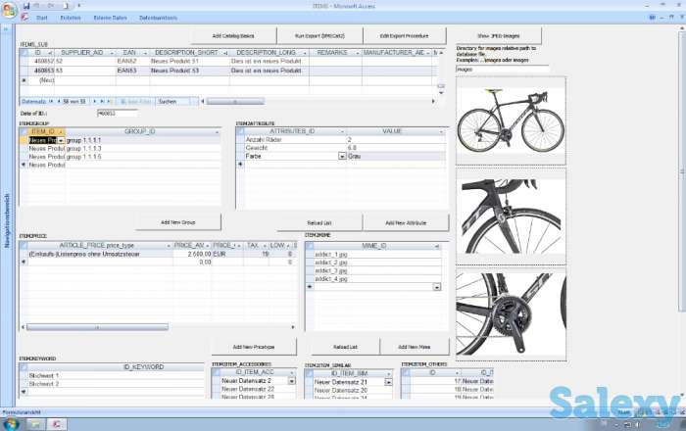Select all rows in ITEMS_SUB datasheet corner
Screen dimensions: 686x431
coord(24,53)
